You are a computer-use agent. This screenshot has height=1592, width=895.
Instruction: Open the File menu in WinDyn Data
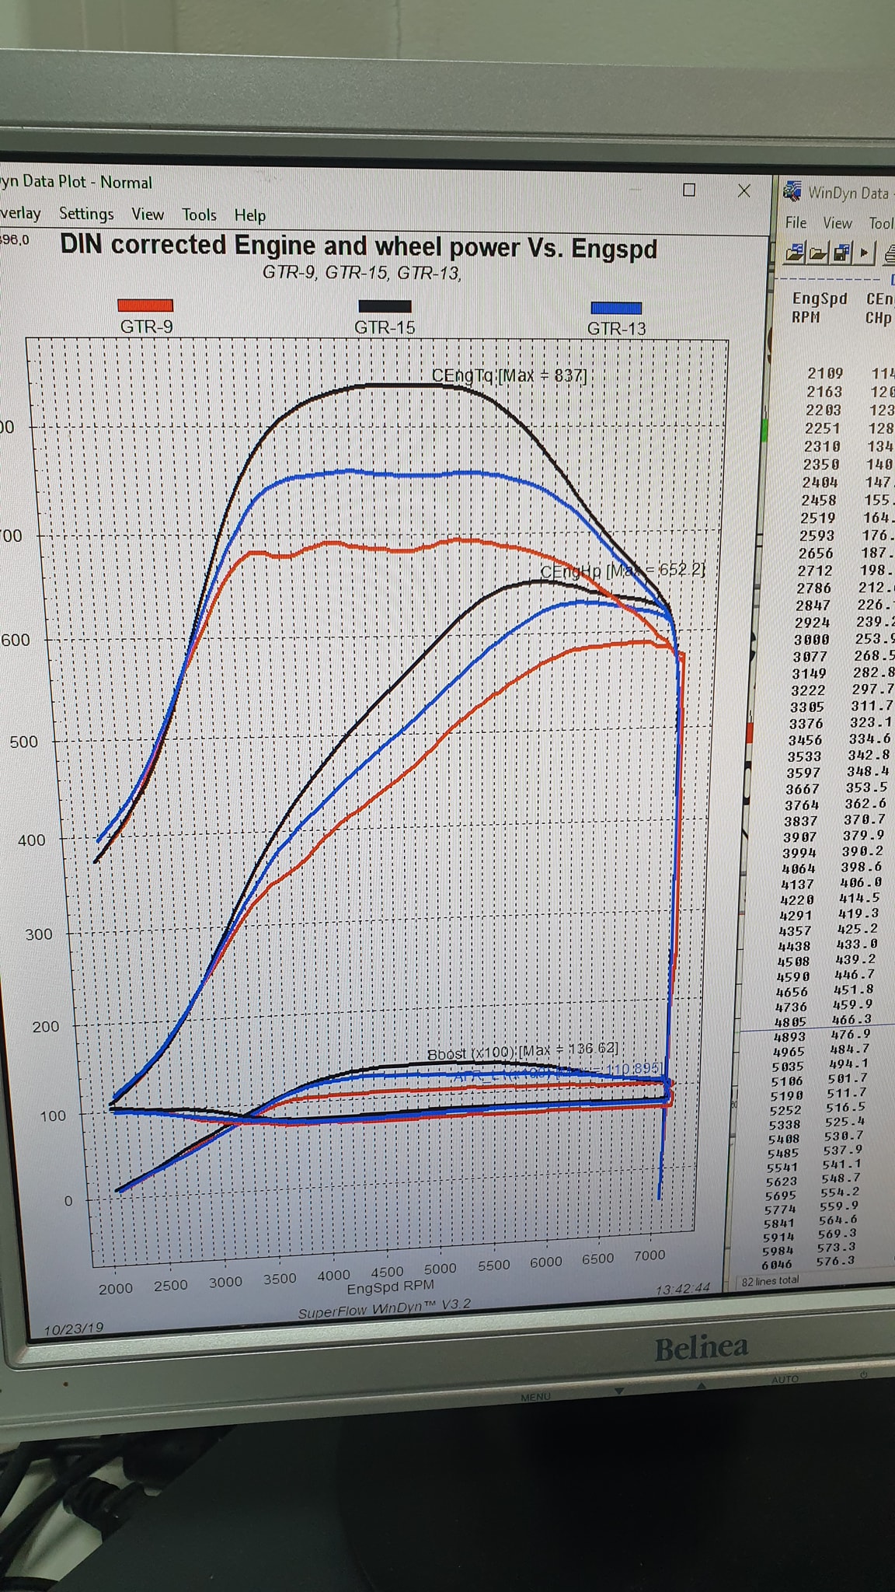(796, 222)
